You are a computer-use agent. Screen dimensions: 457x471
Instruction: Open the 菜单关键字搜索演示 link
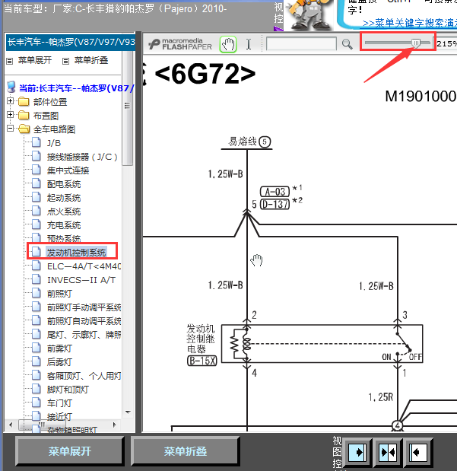click(410, 23)
